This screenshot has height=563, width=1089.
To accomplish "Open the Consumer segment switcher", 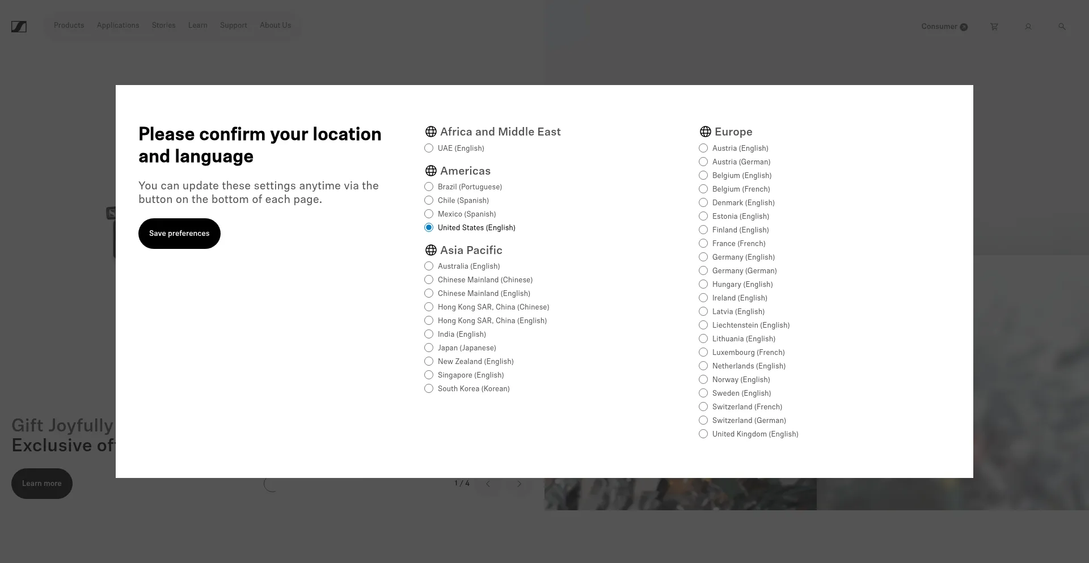I will coord(944,27).
